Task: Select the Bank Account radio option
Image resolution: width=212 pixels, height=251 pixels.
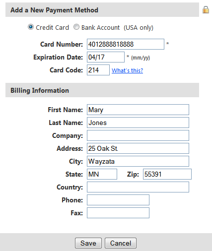Action: coord(76,27)
